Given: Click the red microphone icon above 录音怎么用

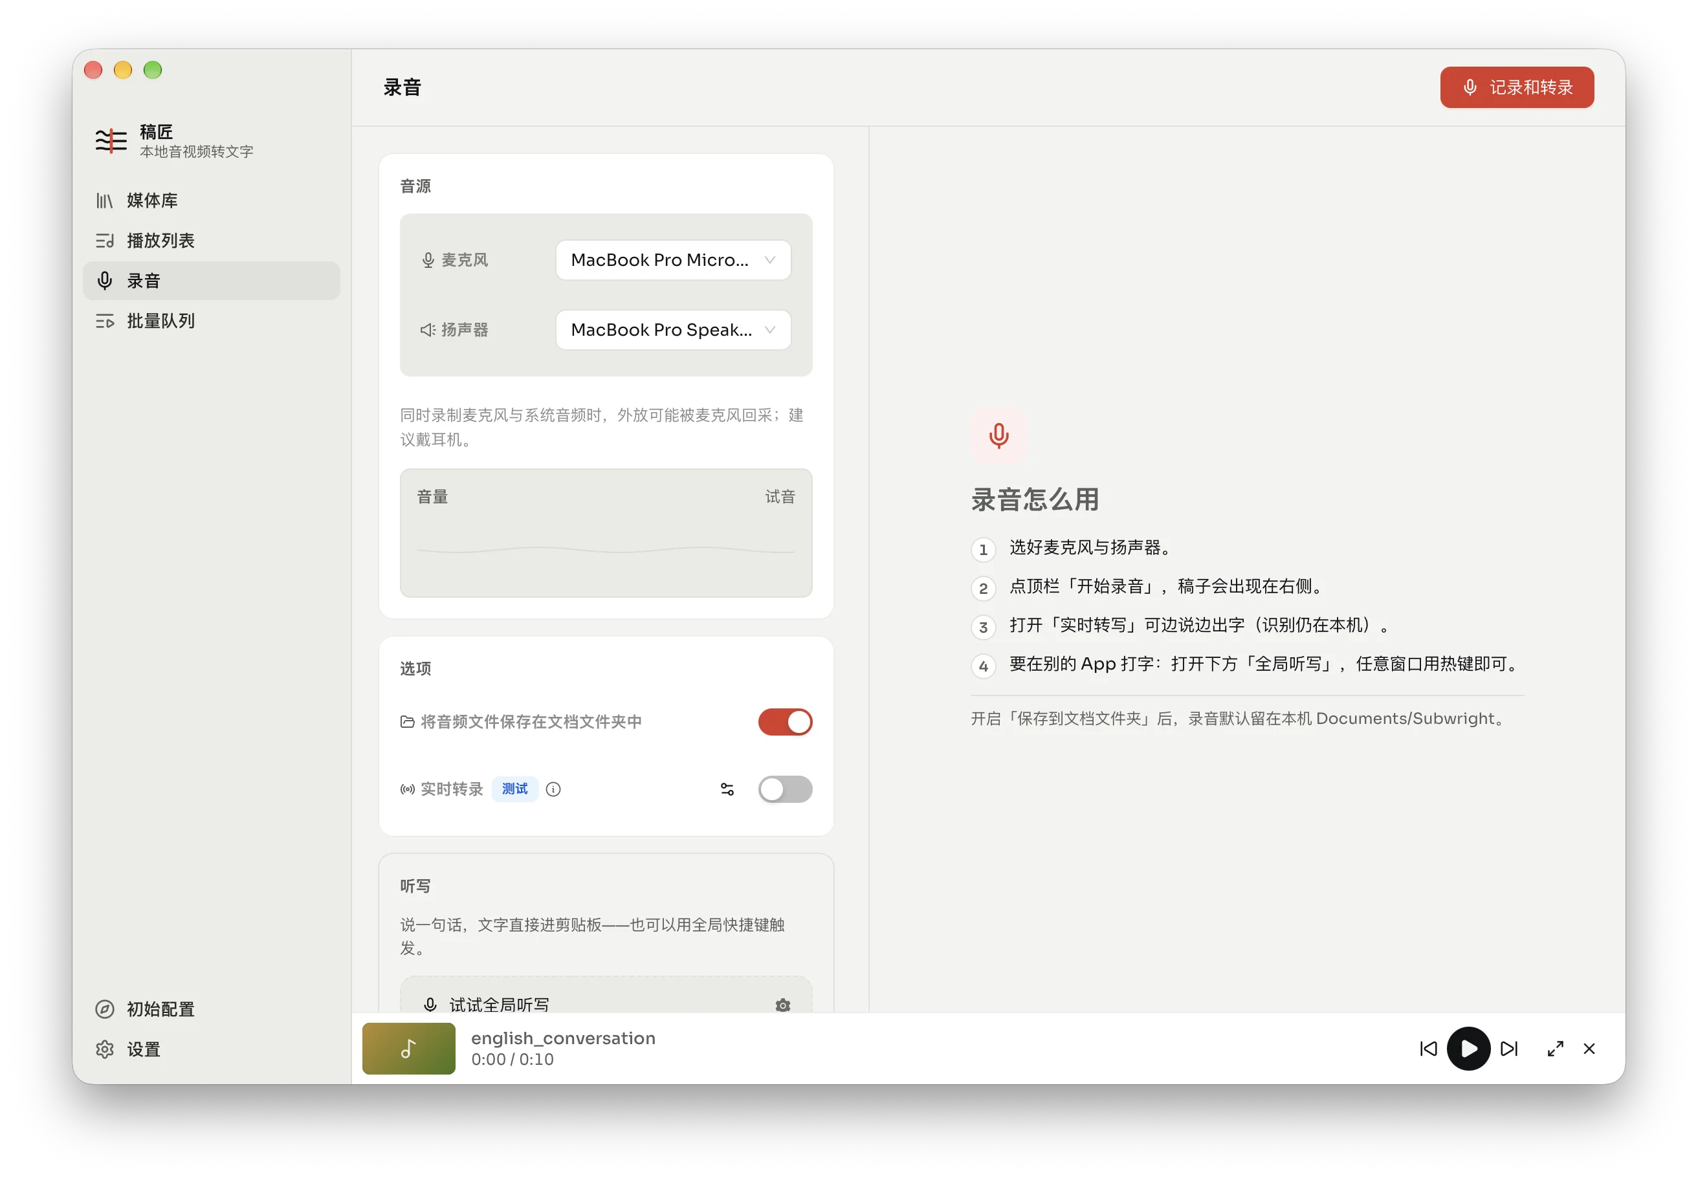Looking at the screenshot, I should 998,435.
